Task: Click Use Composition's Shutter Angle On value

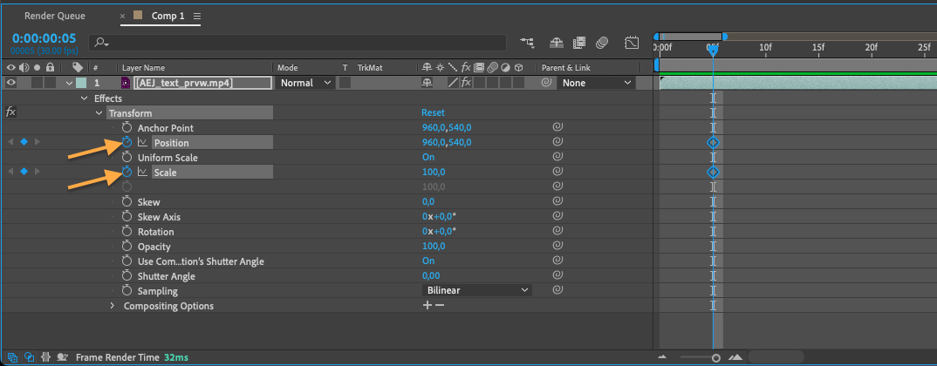Action: [x=427, y=261]
